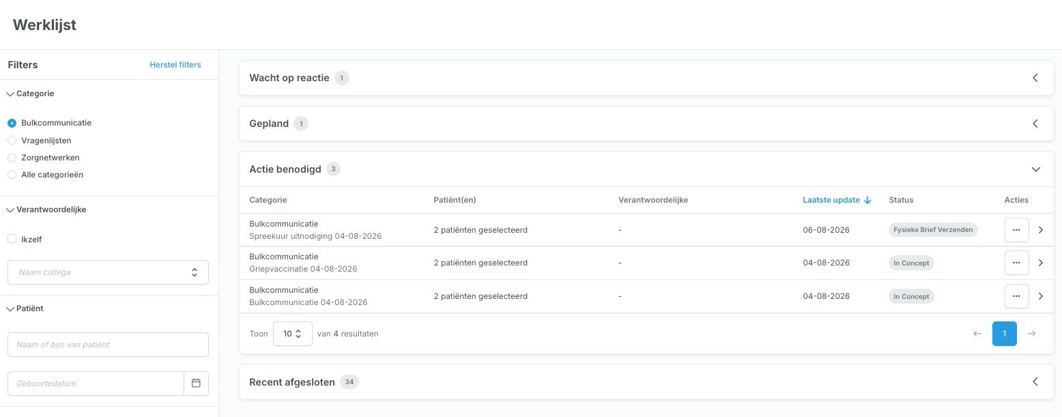Expand the Recent afgesloten panel
Image resolution: width=1062 pixels, height=417 pixels.
pos(1035,382)
